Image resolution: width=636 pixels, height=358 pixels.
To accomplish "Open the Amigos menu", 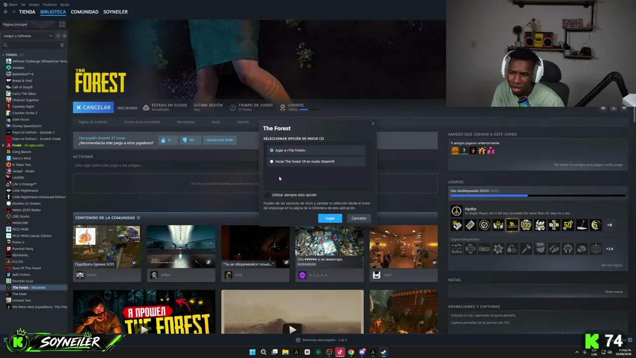I will coord(34,4).
